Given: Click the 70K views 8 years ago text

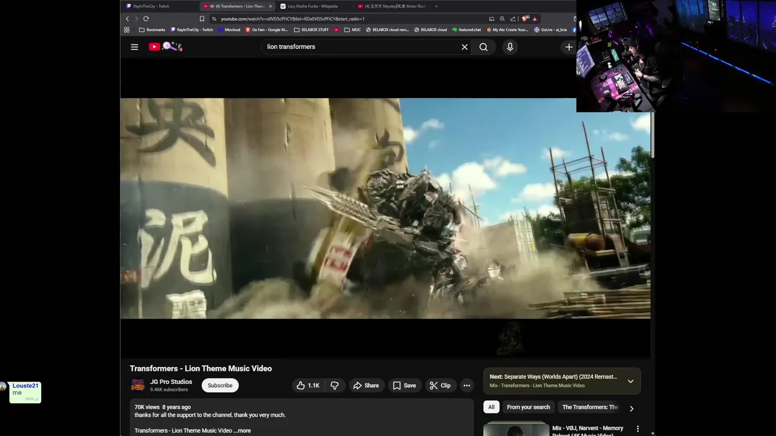Looking at the screenshot, I should click(162, 407).
